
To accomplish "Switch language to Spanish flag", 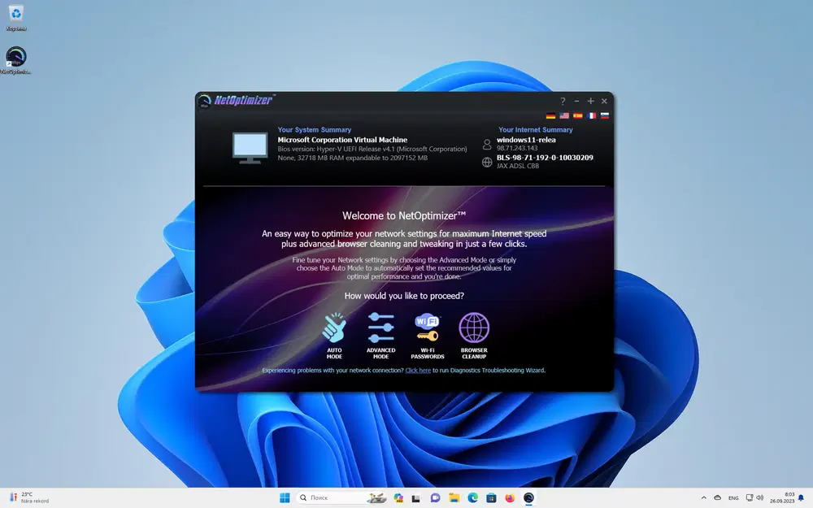I will pos(577,115).
